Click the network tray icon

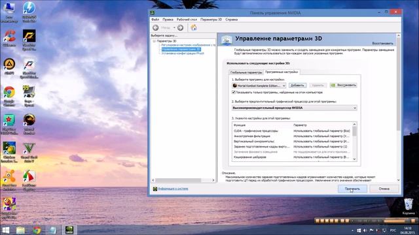tap(384, 230)
